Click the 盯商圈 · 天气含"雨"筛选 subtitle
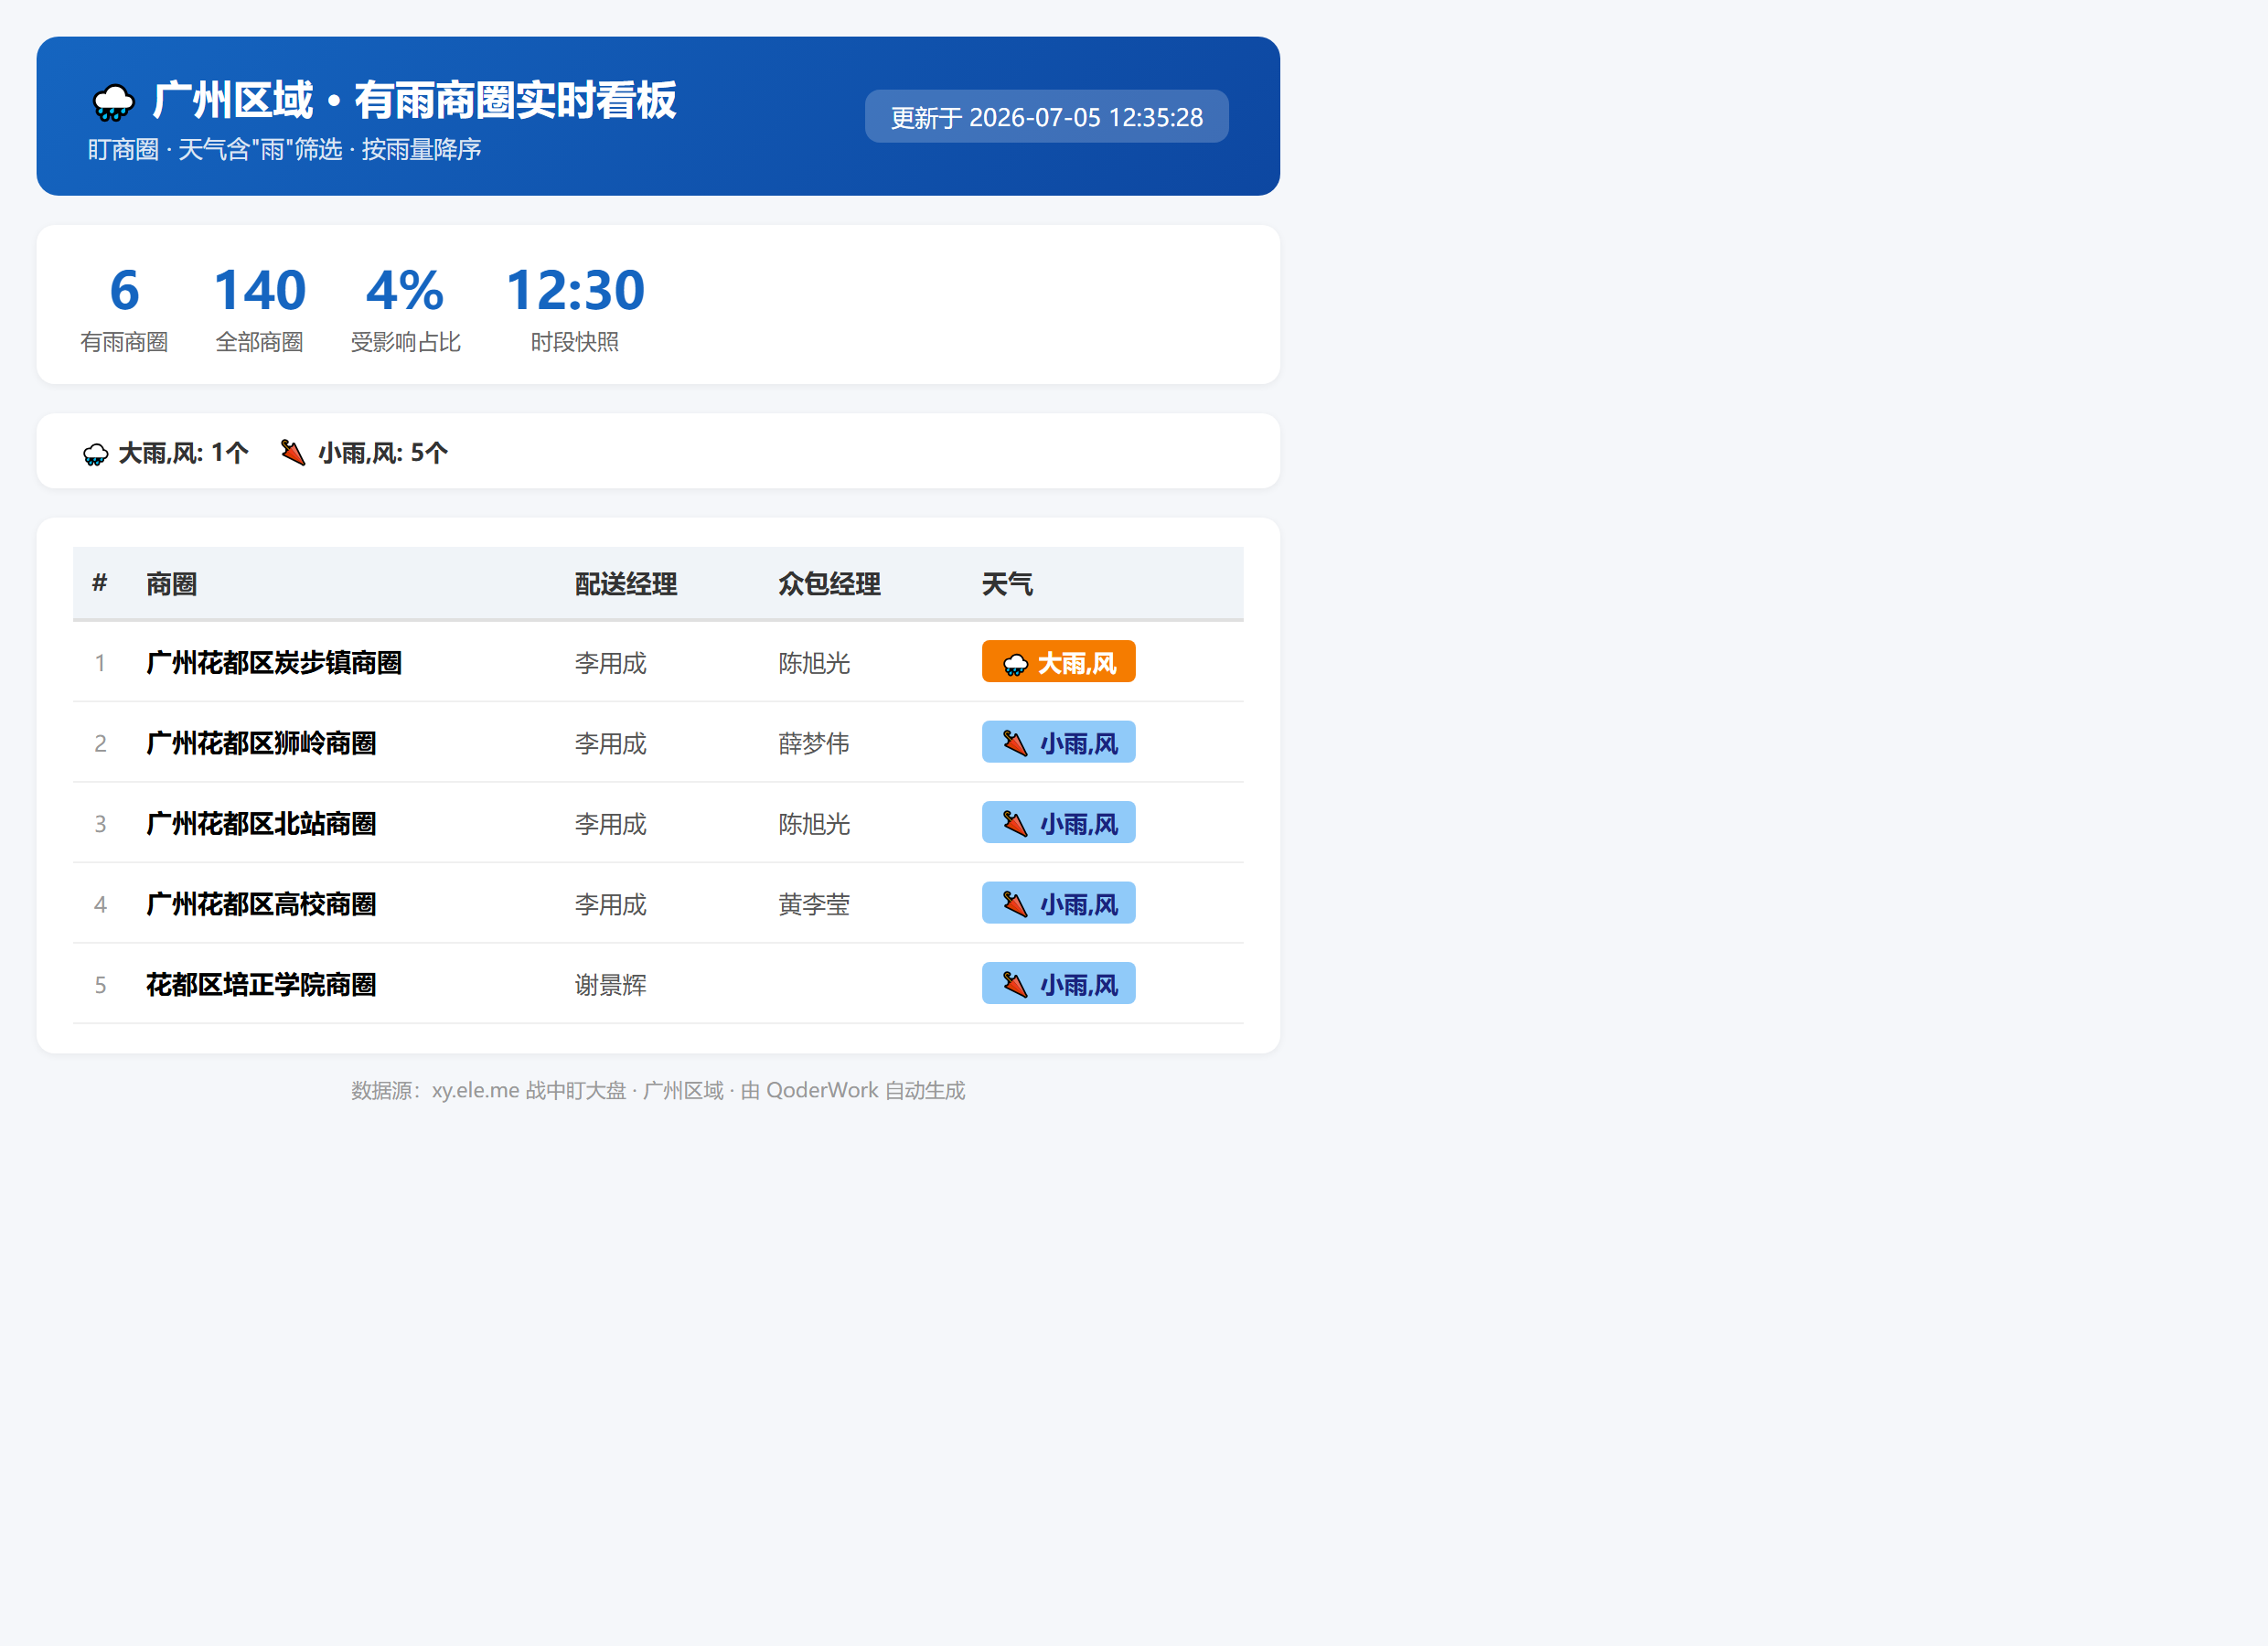Image resolution: width=2268 pixels, height=1646 pixels. coord(284,149)
